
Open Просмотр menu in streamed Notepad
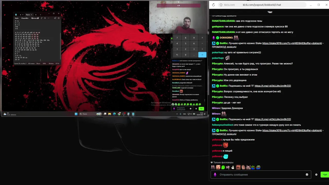[x=35, y=18]
